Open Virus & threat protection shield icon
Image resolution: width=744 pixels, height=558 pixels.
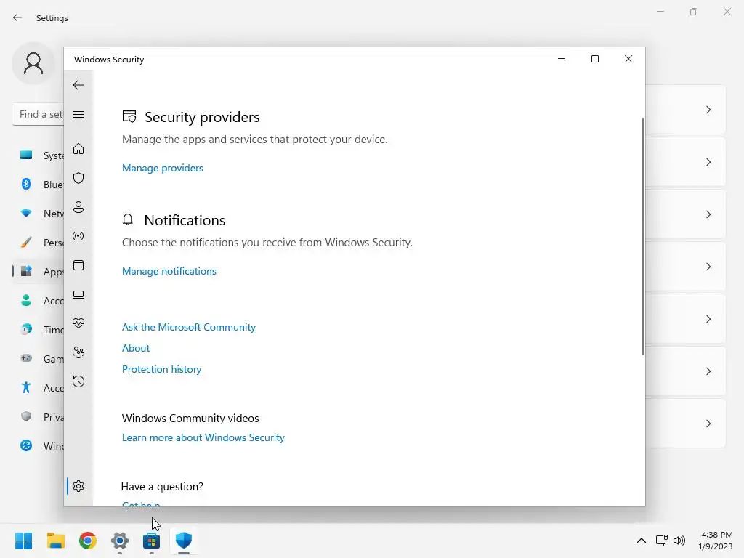pyautogui.click(x=78, y=178)
